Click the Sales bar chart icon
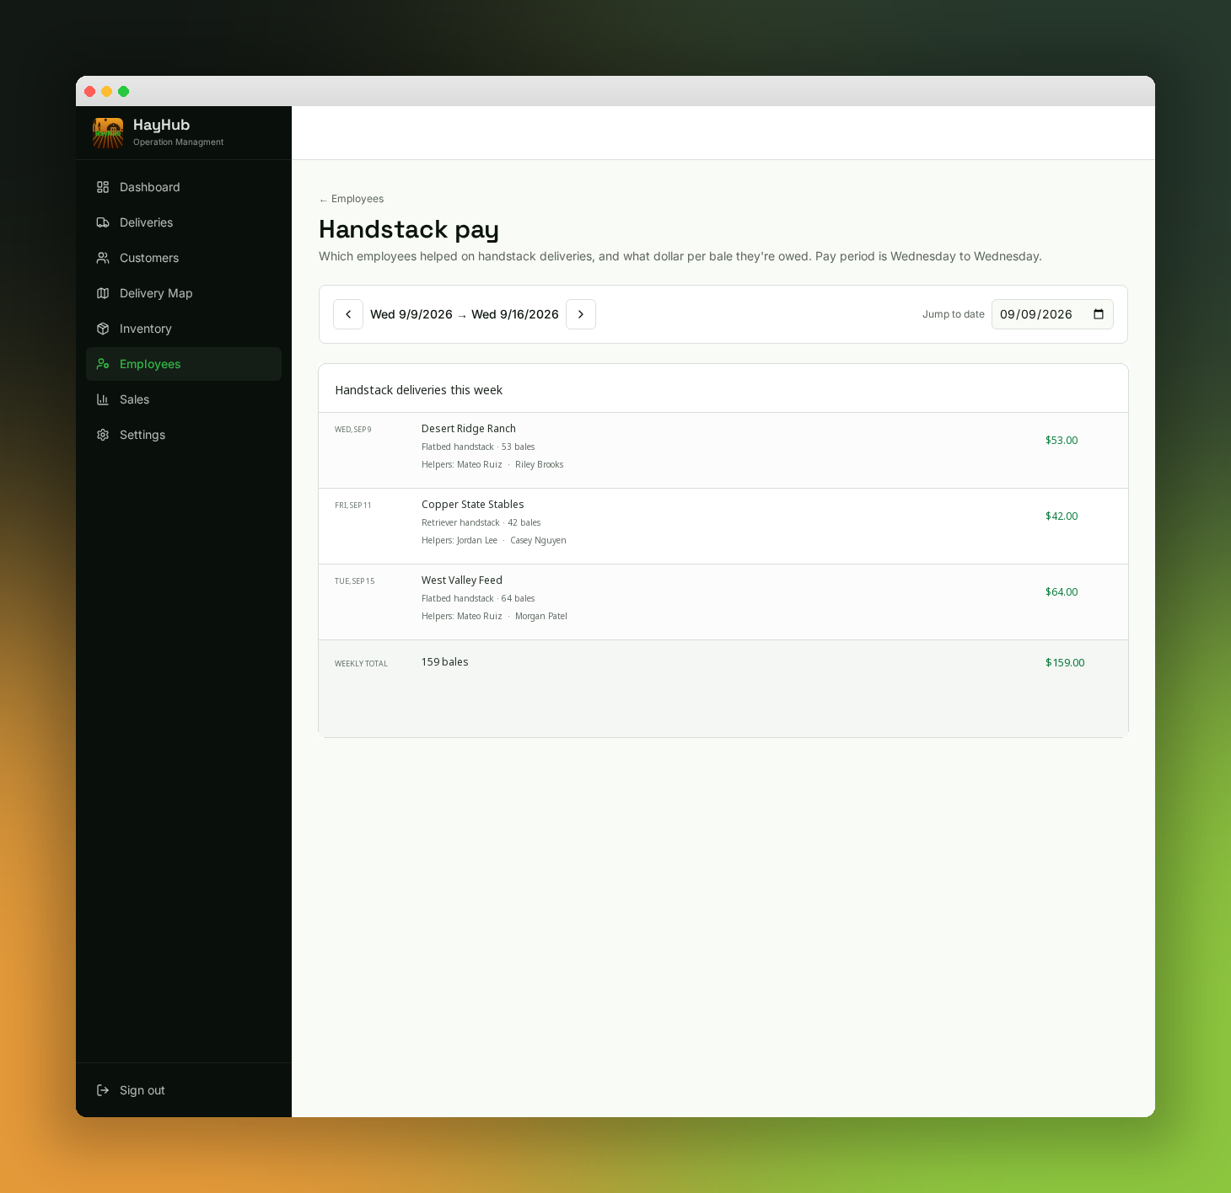The width and height of the screenshot is (1231, 1193). (103, 399)
